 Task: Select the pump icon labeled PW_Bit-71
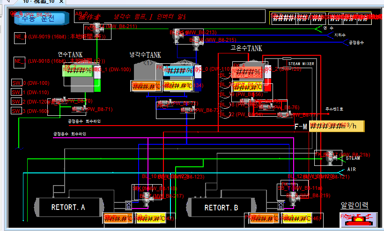click(77, 109)
